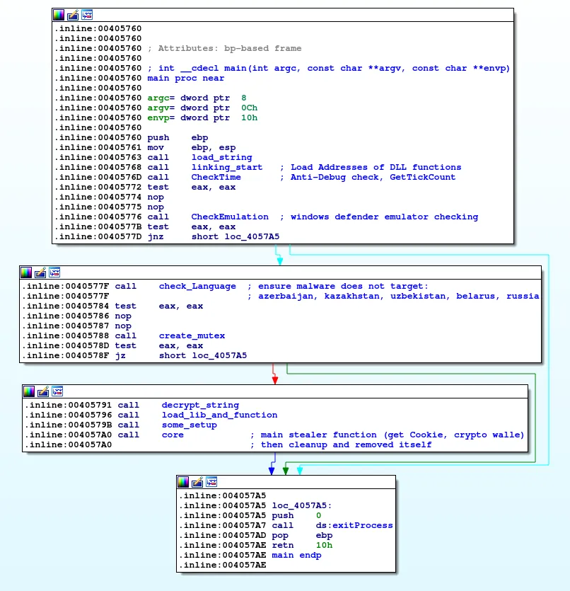The image size is (570, 591).
Task: Select the check_Language function name
Action: [197, 286]
